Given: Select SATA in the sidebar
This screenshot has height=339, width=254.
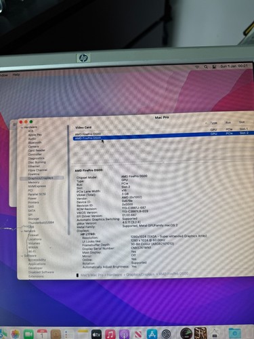Looking at the screenshot, I should click(32, 210).
